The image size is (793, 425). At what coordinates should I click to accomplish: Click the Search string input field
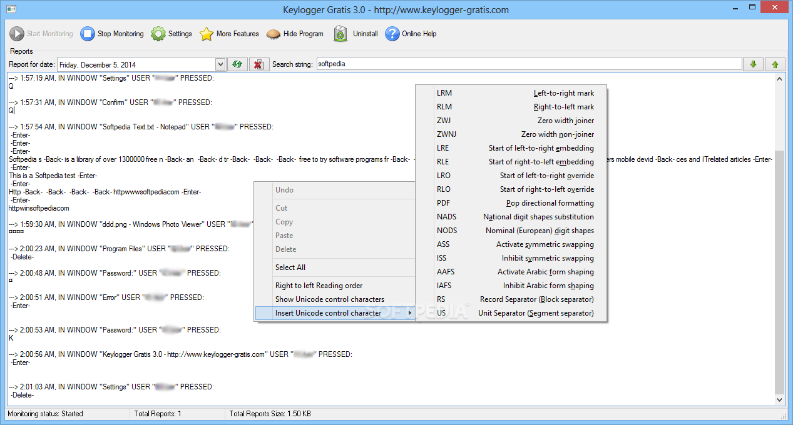[528, 64]
